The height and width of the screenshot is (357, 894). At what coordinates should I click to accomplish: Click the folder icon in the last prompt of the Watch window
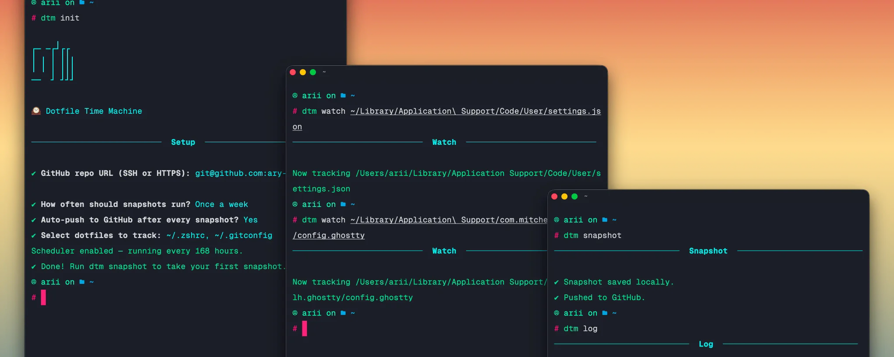pos(343,313)
